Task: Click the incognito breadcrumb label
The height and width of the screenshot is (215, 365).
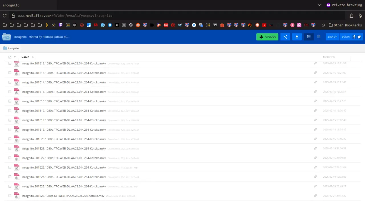Action: [x=13, y=48]
